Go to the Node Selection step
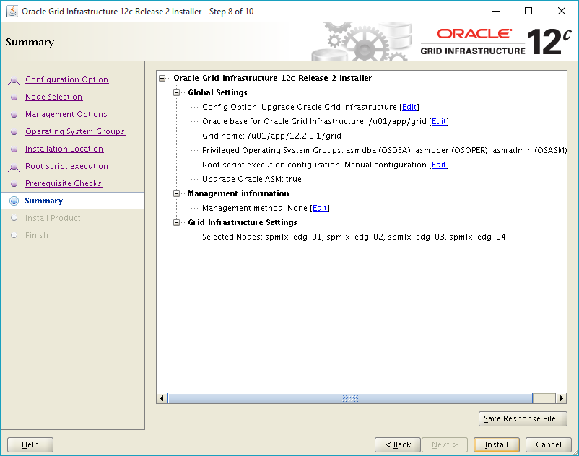 coord(54,97)
